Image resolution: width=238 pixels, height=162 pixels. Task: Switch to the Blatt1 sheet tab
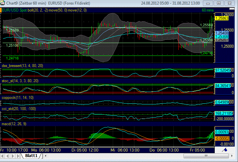(x=31, y=156)
